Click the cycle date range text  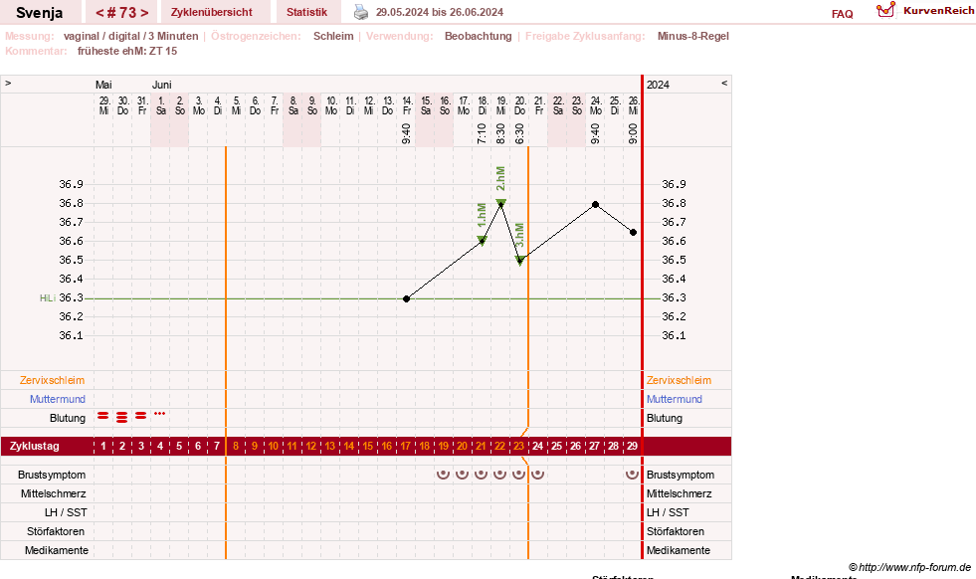click(x=440, y=12)
